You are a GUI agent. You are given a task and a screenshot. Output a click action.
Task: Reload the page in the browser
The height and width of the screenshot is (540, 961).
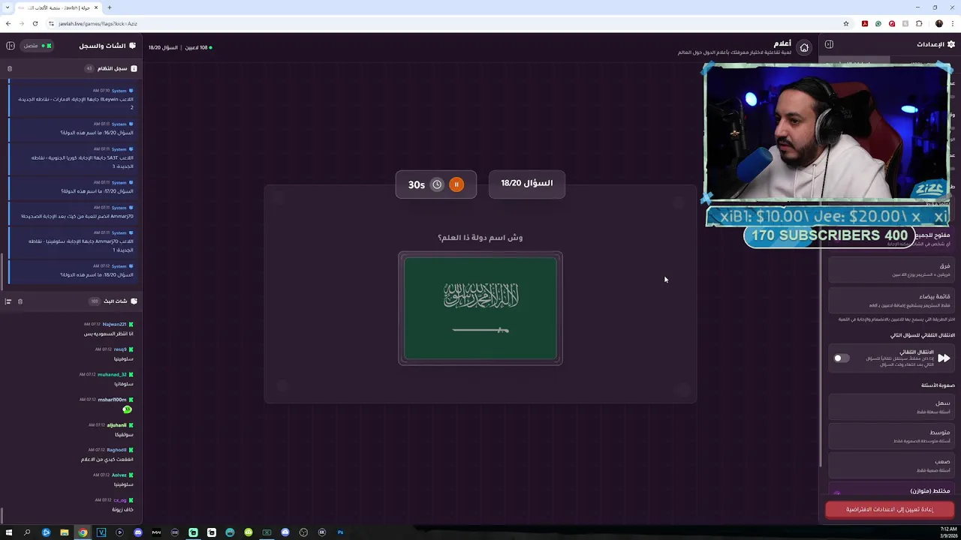click(35, 23)
